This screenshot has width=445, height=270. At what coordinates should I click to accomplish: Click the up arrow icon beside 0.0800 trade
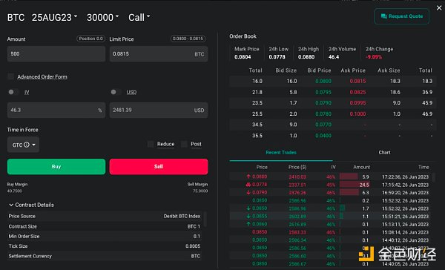pos(248,177)
